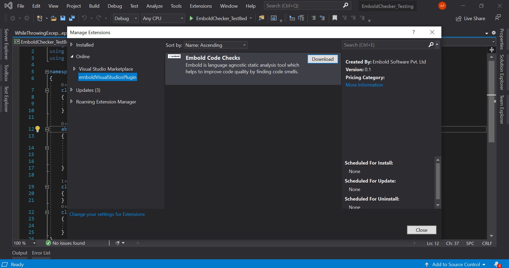Click the Next Bookmark icon
This screenshot has width=509, height=268.
tap(353, 18)
